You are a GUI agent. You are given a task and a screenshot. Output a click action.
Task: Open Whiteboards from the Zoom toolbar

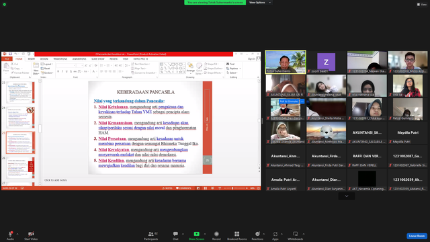coord(296,236)
